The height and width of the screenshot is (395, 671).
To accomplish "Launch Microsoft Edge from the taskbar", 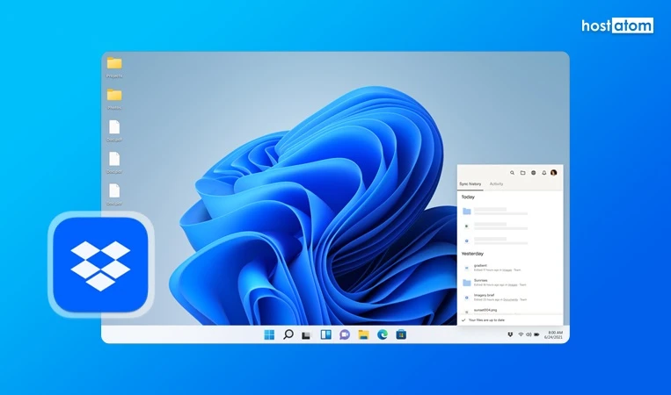I will click(x=383, y=334).
